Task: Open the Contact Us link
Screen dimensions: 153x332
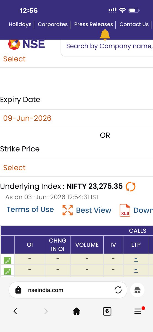Action: (x=134, y=24)
